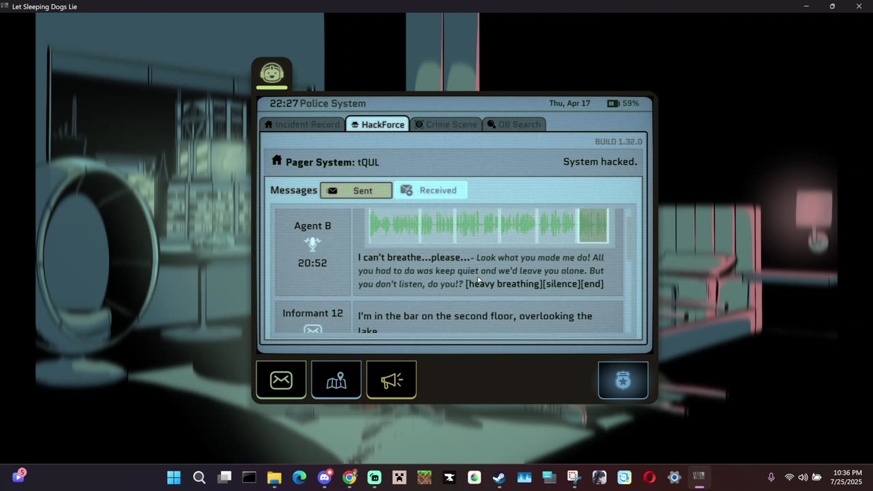873x491 pixels.
Task: Open File Explorer from taskbar
Action: pyautogui.click(x=274, y=477)
